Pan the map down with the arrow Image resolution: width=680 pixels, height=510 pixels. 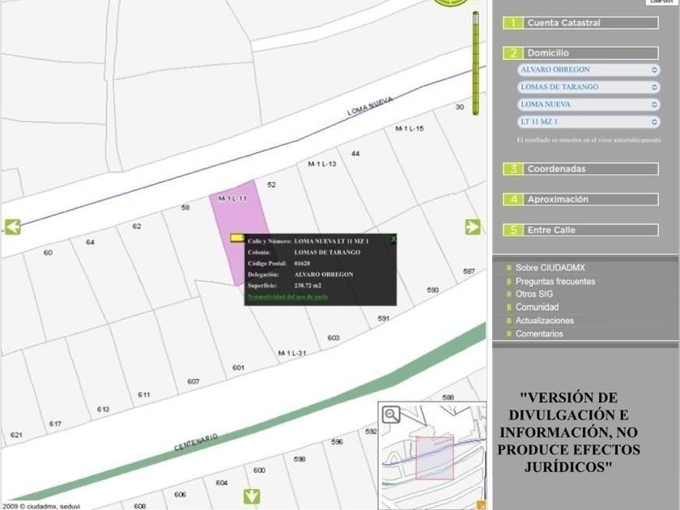click(252, 495)
